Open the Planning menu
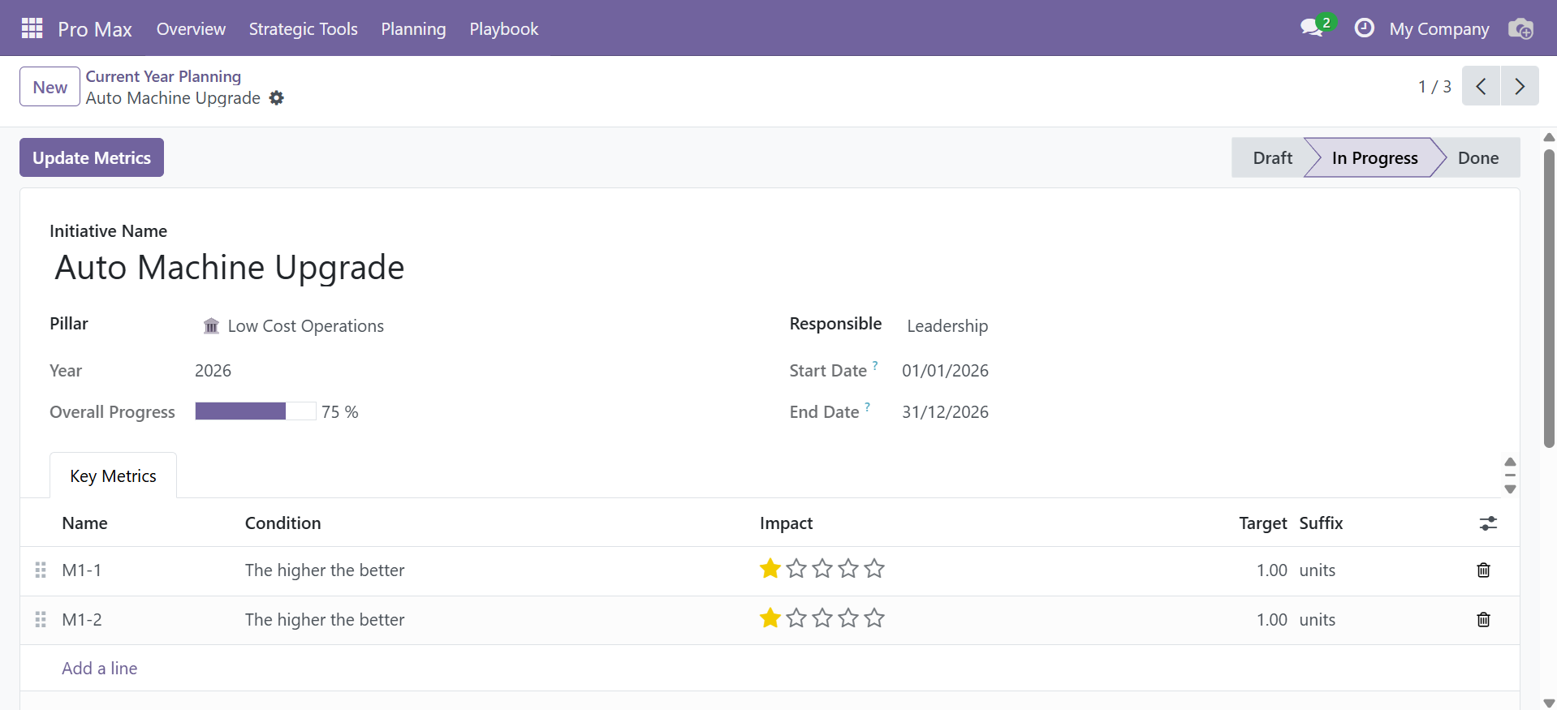Viewport: 1557px width, 710px height. (x=413, y=29)
